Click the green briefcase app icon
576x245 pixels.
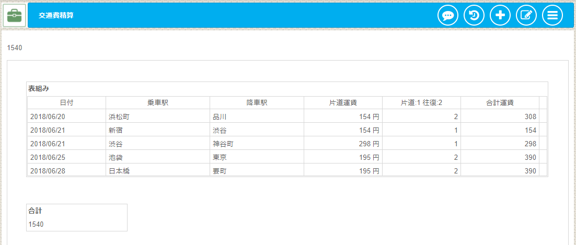(x=15, y=16)
